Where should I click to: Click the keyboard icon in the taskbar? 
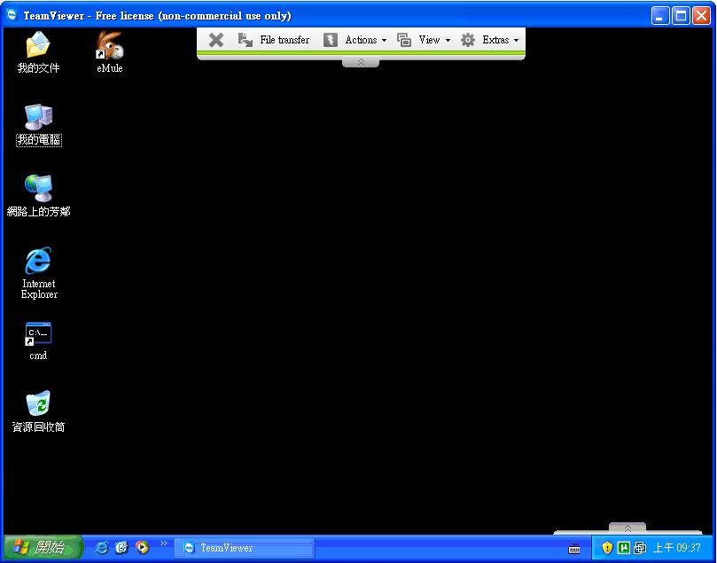pyautogui.click(x=574, y=548)
